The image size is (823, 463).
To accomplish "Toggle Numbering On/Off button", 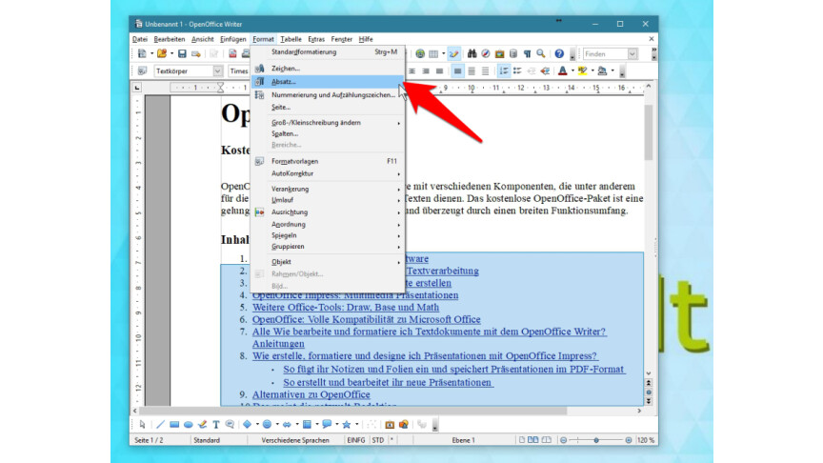I will pos(503,70).
